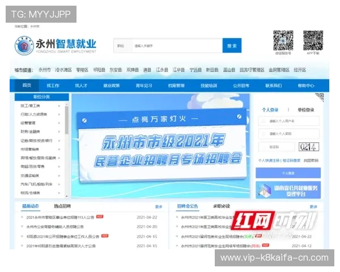Select 双牌县 city channel

(x=133, y=70)
